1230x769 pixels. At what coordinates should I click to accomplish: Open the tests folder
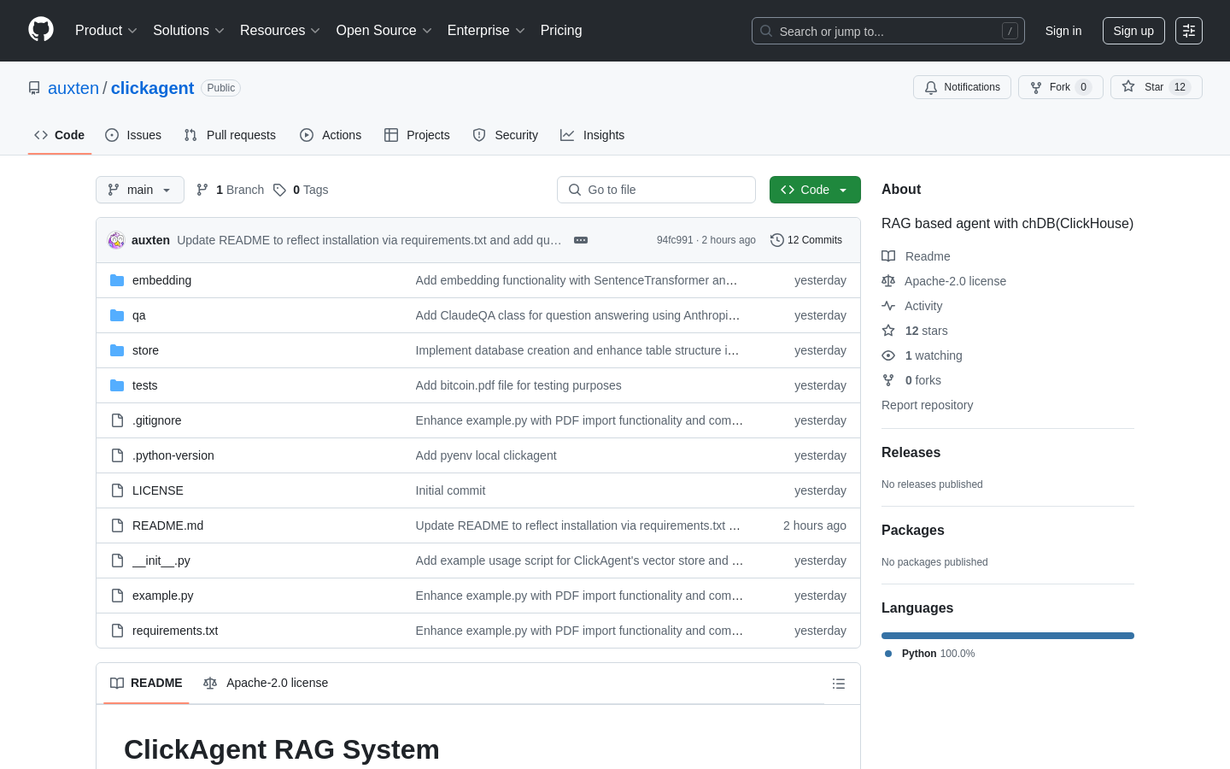144,385
